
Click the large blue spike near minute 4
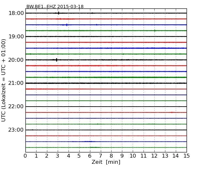tap(67, 25)
